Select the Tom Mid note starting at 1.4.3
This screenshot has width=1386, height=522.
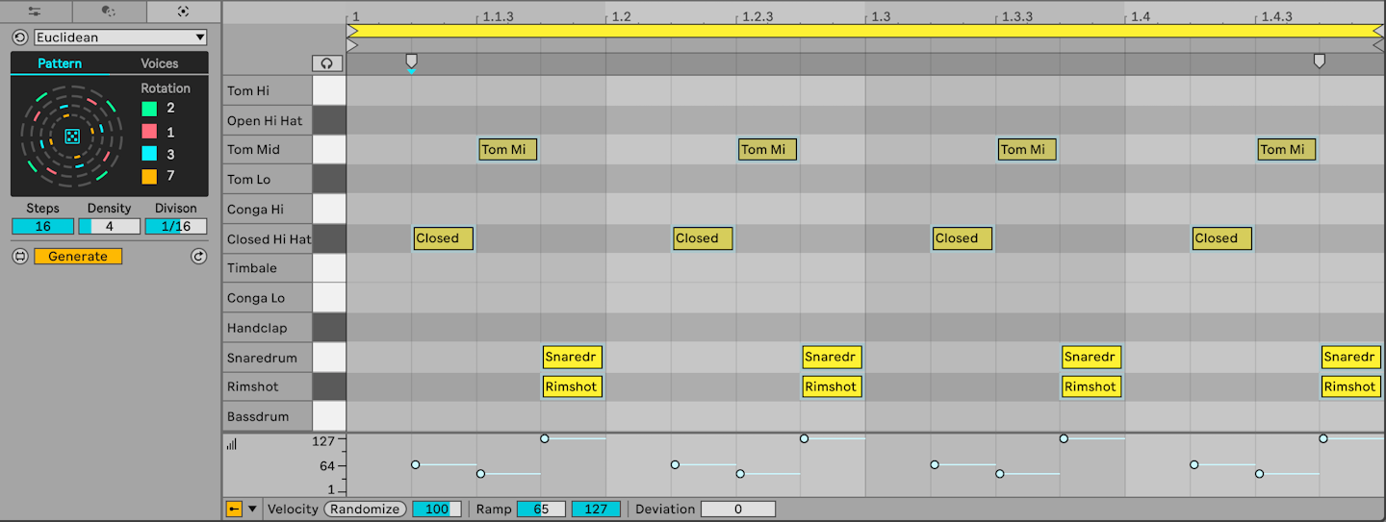coord(1287,149)
